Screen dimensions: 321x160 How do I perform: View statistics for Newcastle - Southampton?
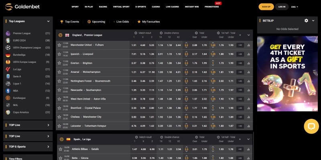[x=248, y=90]
